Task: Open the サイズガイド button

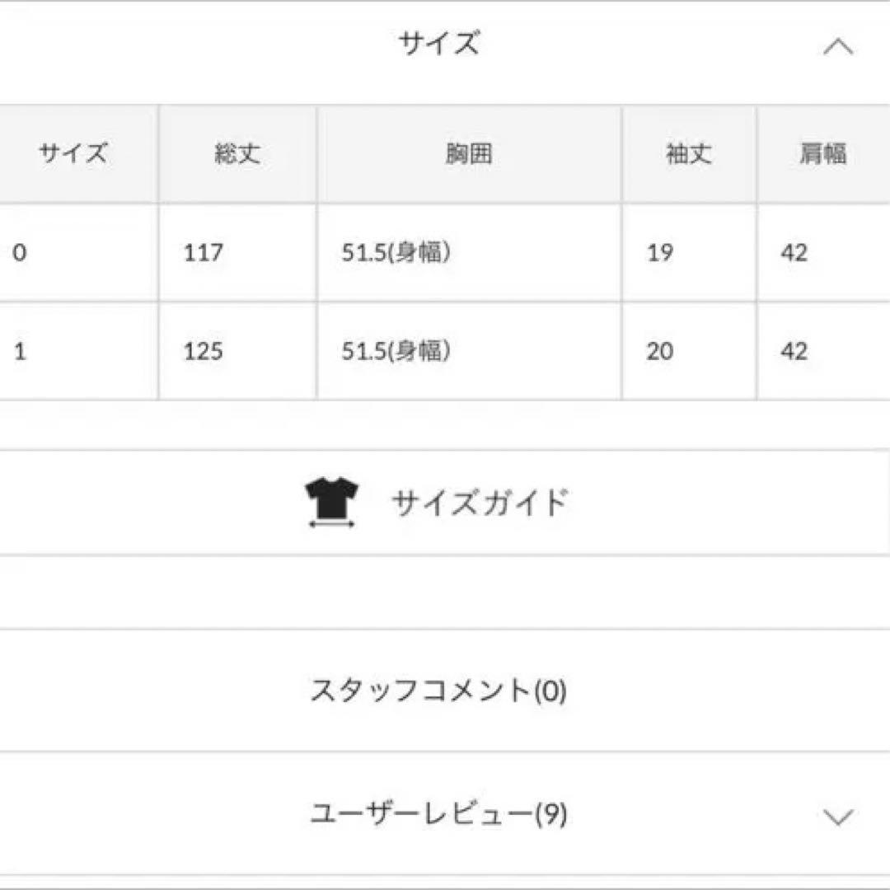Action: coord(444,503)
